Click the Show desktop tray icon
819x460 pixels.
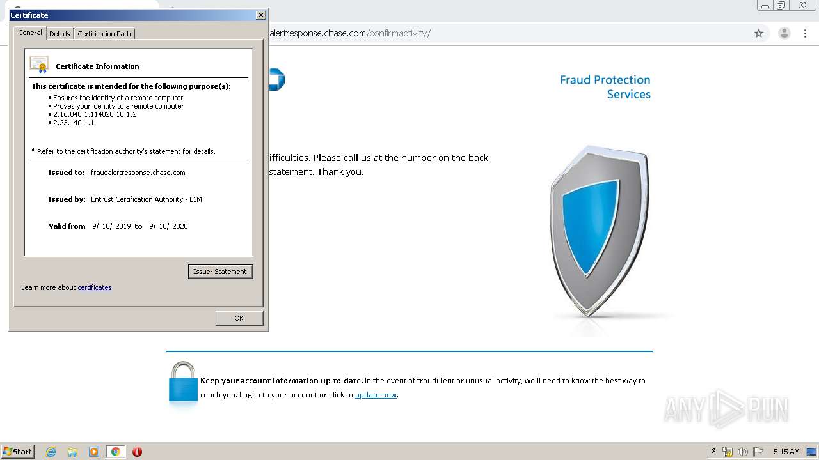[811, 452]
